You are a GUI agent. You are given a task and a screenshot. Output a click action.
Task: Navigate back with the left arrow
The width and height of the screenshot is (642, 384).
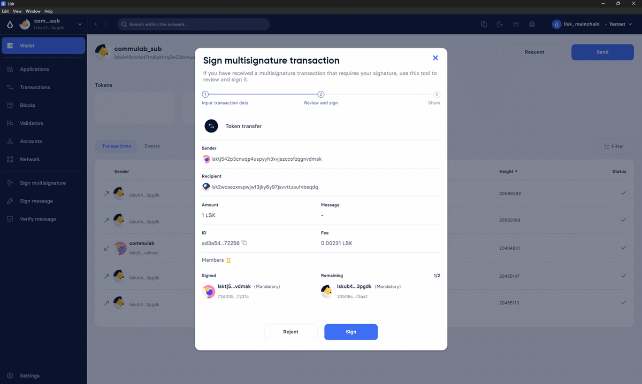96,24
